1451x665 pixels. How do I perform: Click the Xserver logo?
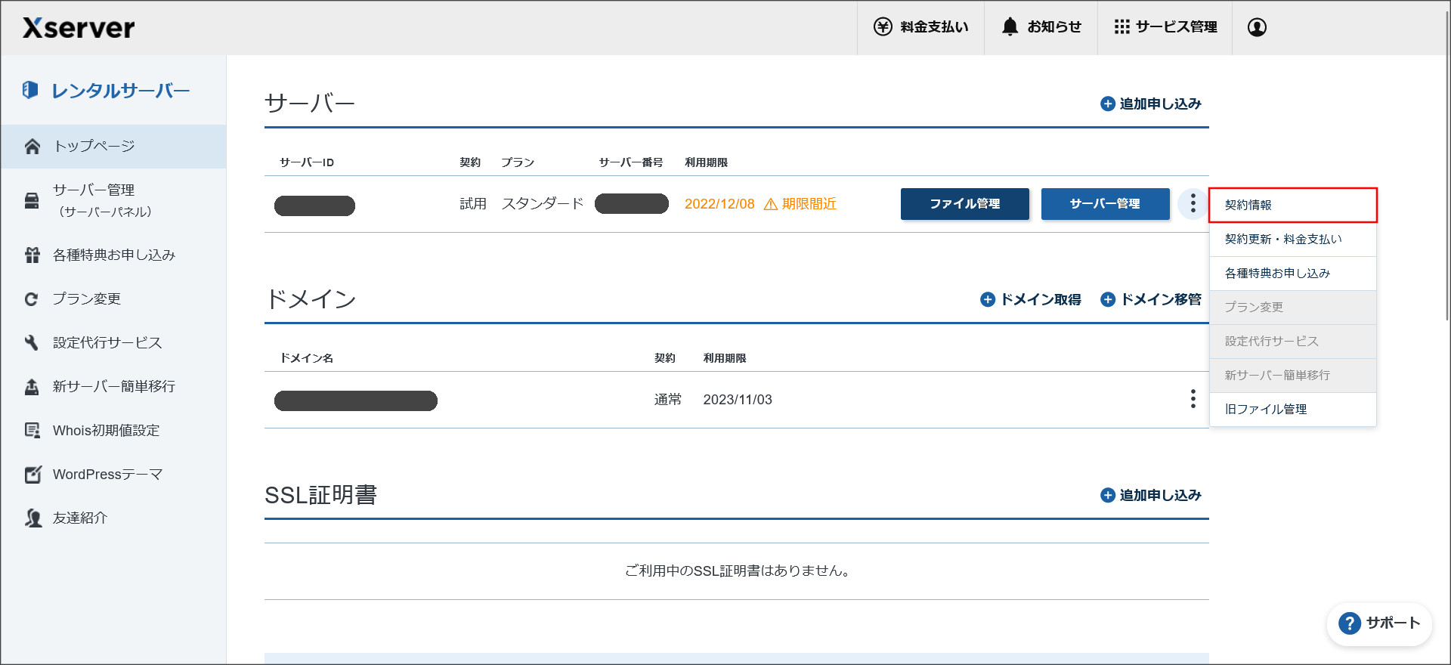(x=79, y=28)
